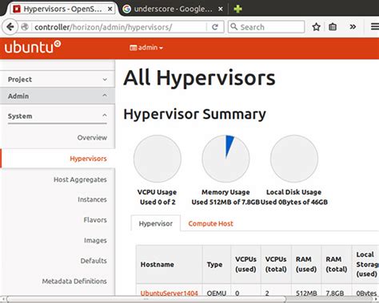Click the RAM (used) column header
Screen dimensions: 379x303
click(x=306, y=264)
